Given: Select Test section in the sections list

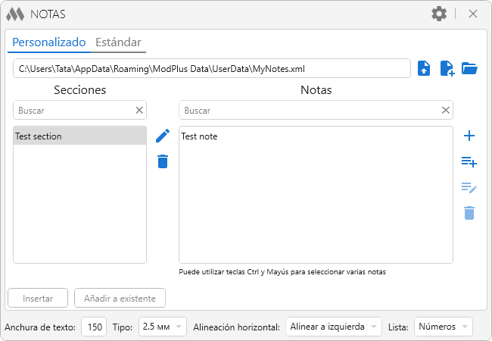Looking at the screenshot, I should 79,136.
